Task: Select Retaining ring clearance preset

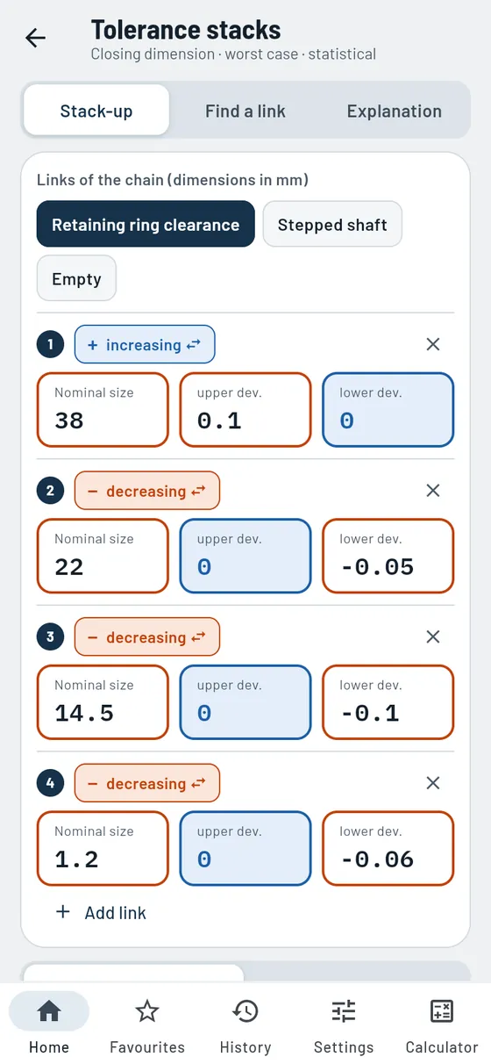Action: tap(146, 225)
